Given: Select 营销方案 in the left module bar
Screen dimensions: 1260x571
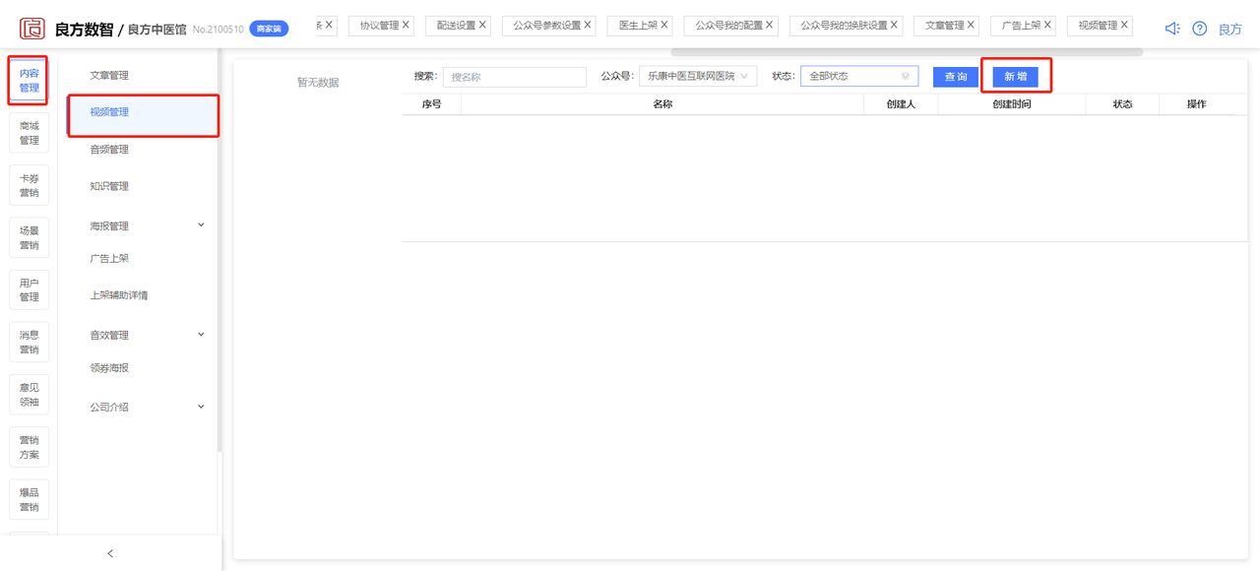Looking at the screenshot, I should point(30,447).
